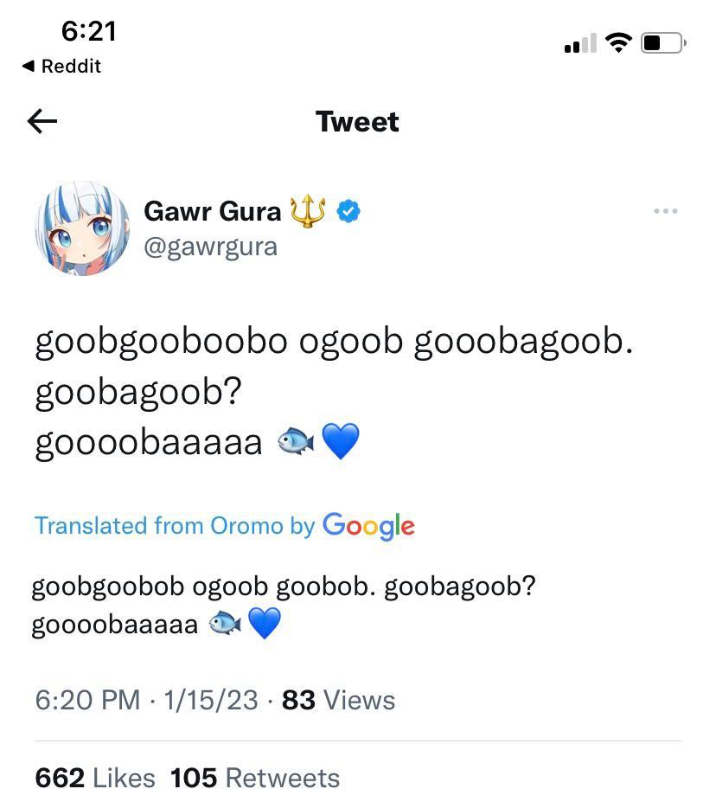
Task: Tap the blue heart emoji in the tweet
Action: pos(342,440)
